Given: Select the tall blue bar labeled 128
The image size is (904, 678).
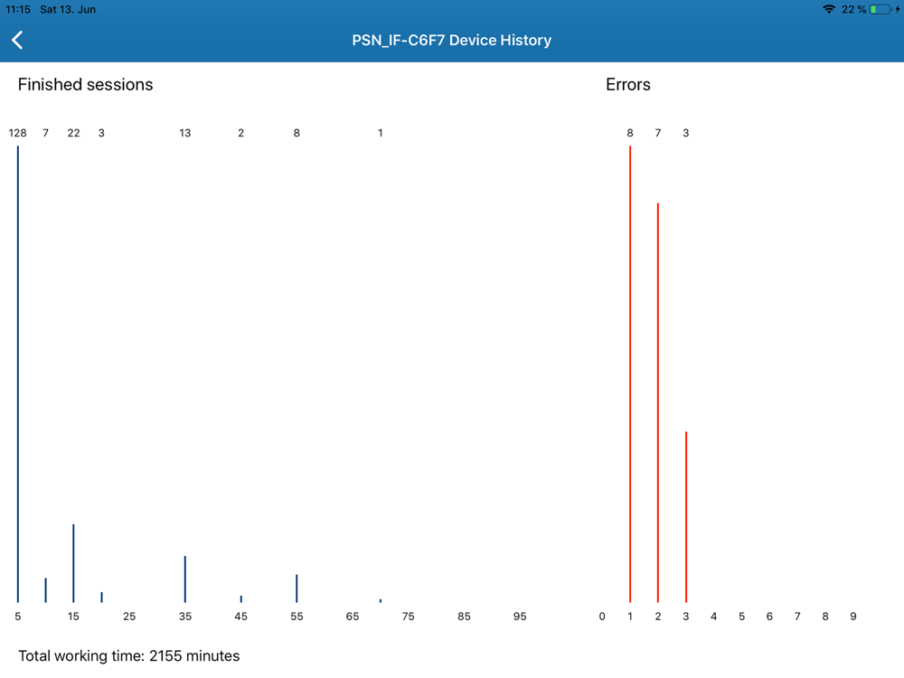Looking at the screenshot, I should [x=18, y=374].
